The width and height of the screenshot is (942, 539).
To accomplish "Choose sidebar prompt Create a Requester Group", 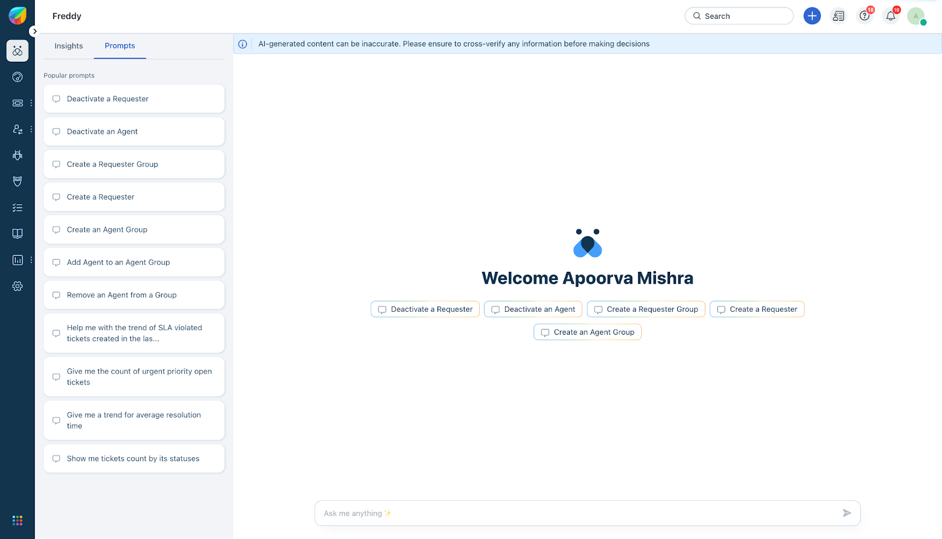I will tap(134, 164).
